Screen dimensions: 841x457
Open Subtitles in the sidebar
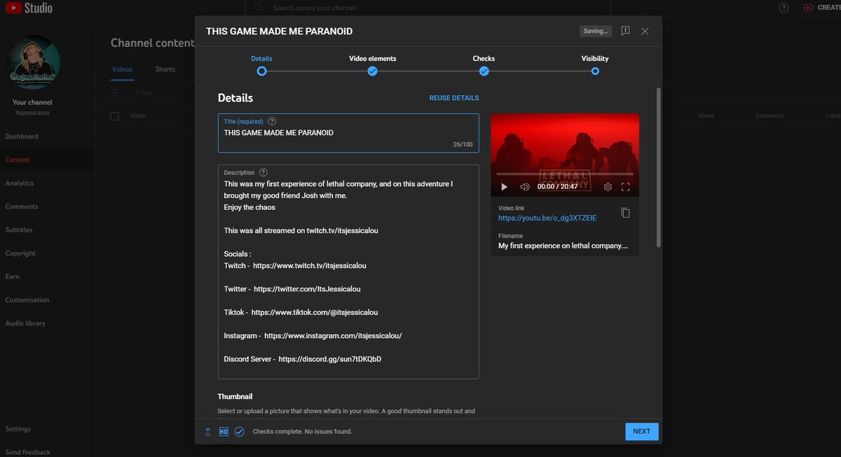(x=19, y=230)
